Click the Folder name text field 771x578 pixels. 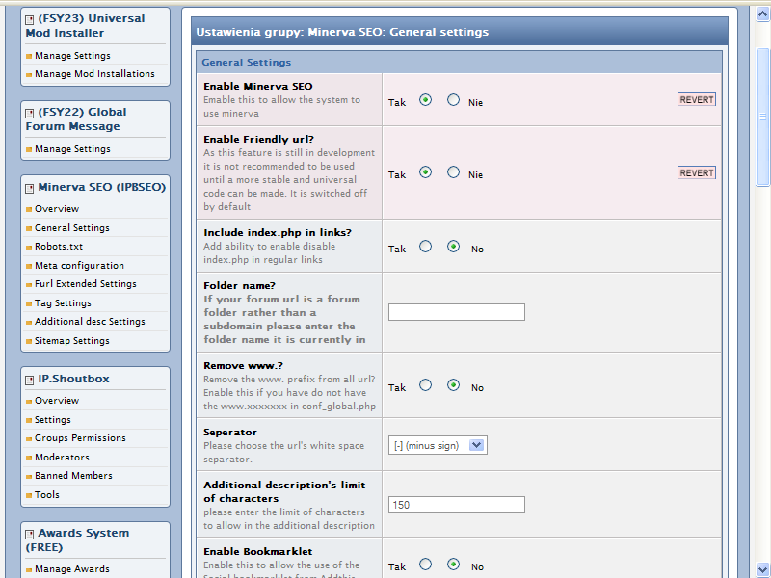[456, 312]
